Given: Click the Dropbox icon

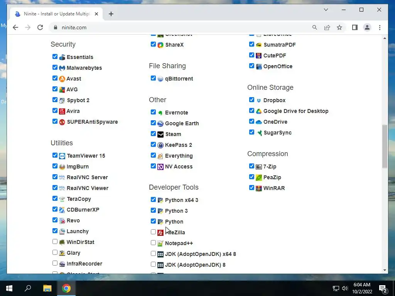Looking at the screenshot, I should [x=259, y=101].
